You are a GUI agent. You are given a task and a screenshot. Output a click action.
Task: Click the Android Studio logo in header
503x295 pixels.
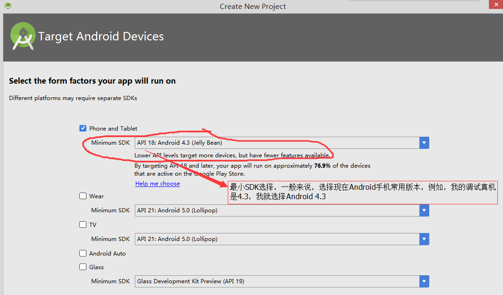click(x=23, y=36)
